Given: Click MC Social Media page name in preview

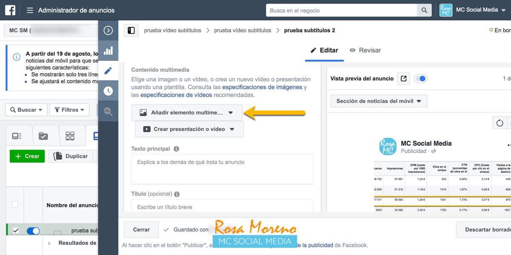Looking at the screenshot, I should (x=426, y=143).
